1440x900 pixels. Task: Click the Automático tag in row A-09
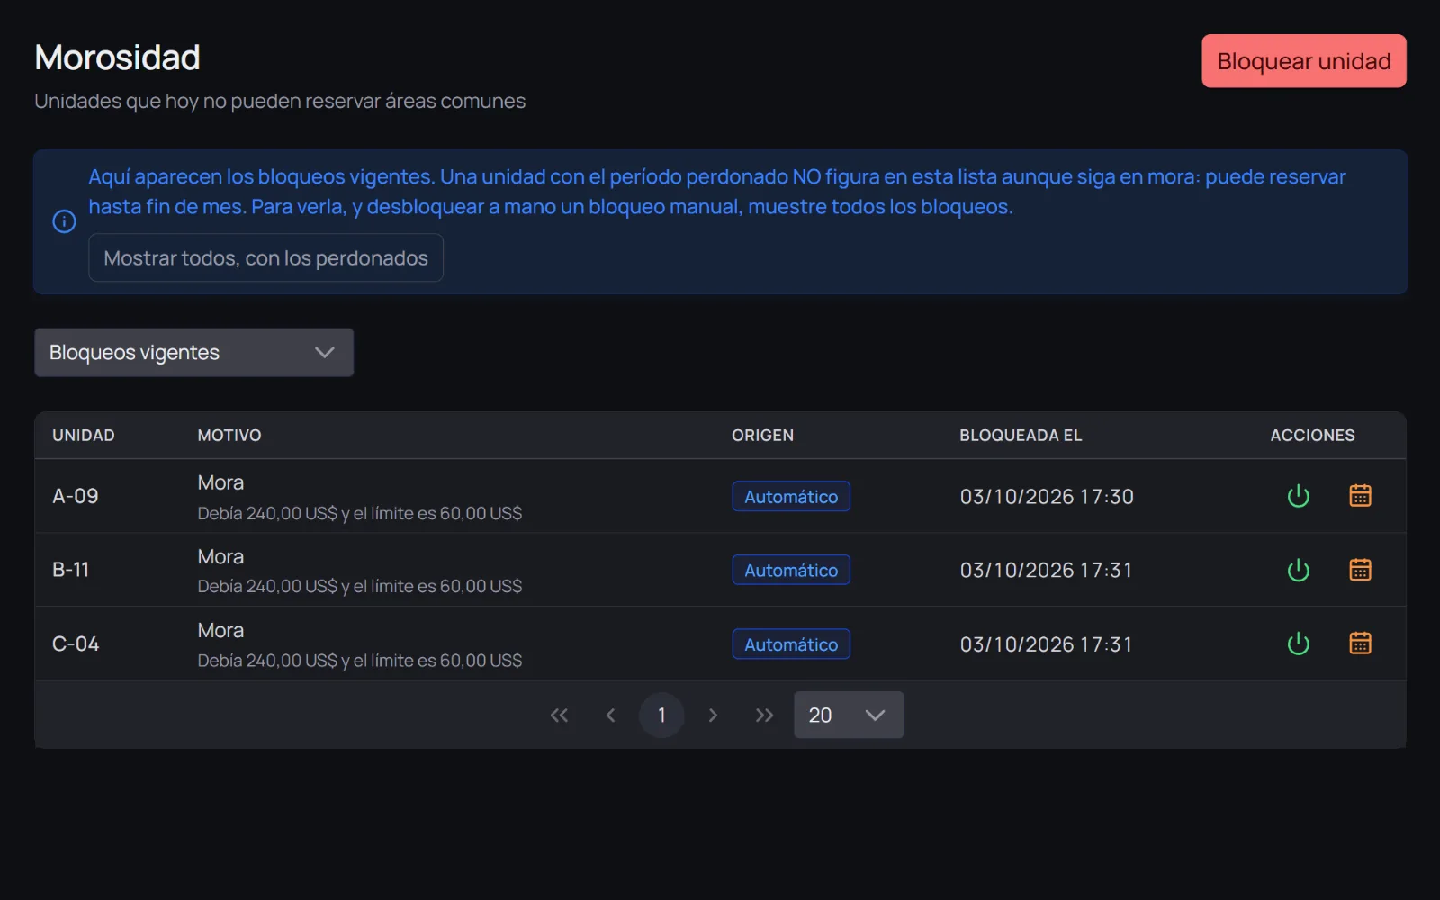point(791,496)
